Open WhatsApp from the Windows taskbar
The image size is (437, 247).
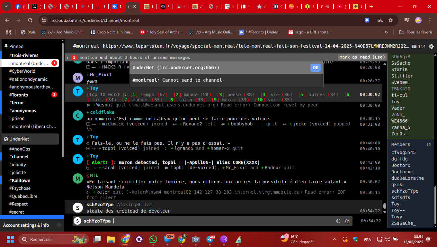[x=153, y=239]
